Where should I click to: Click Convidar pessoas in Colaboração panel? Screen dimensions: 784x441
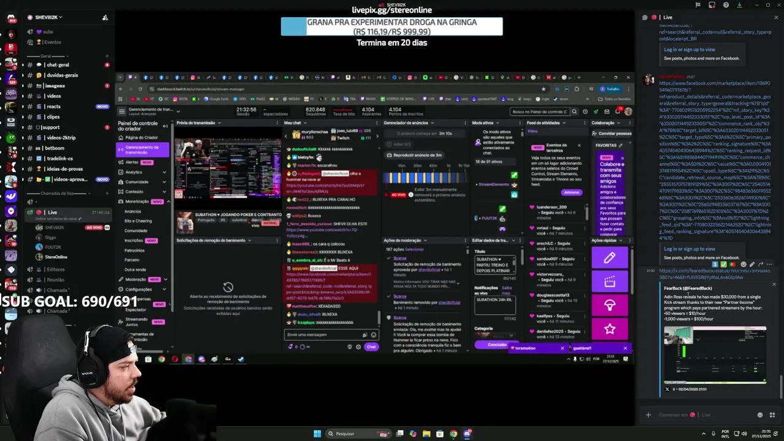[611, 134]
